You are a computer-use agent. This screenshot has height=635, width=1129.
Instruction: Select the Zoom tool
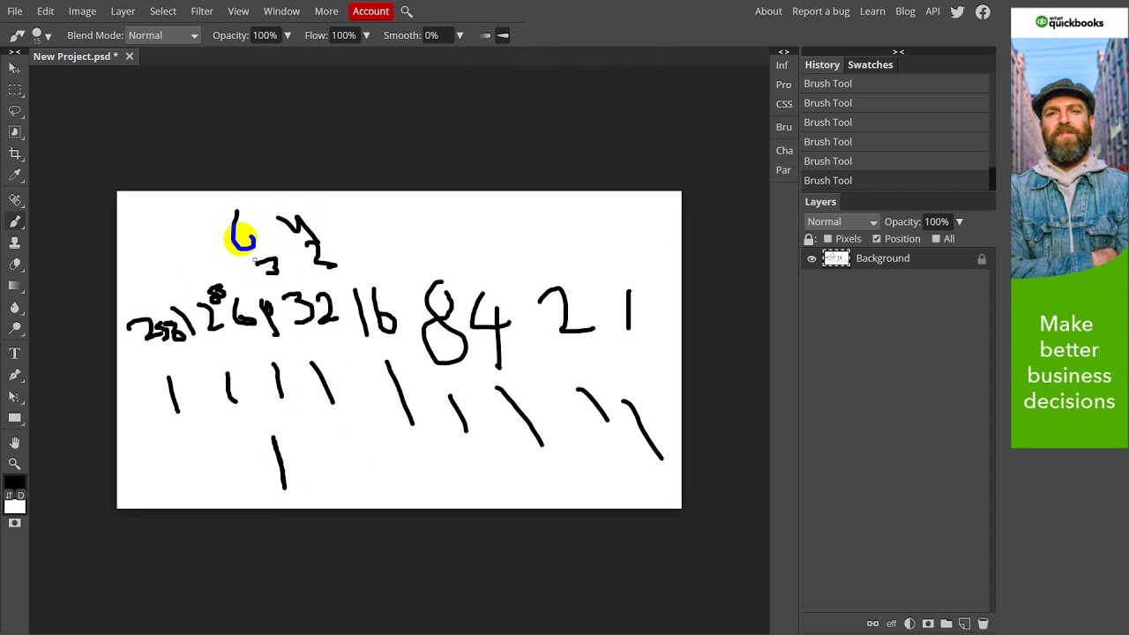point(15,464)
